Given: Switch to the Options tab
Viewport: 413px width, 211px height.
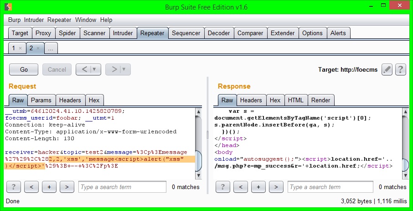Looking at the screenshot, I should pyautogui.click(x=312, y=33).
